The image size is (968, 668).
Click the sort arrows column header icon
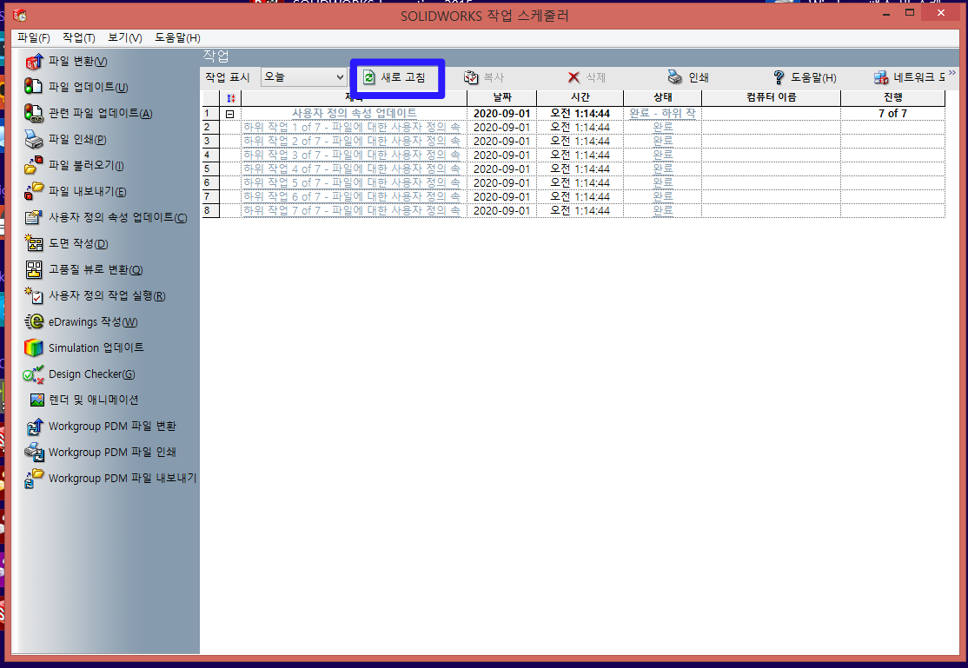point(230,98)
